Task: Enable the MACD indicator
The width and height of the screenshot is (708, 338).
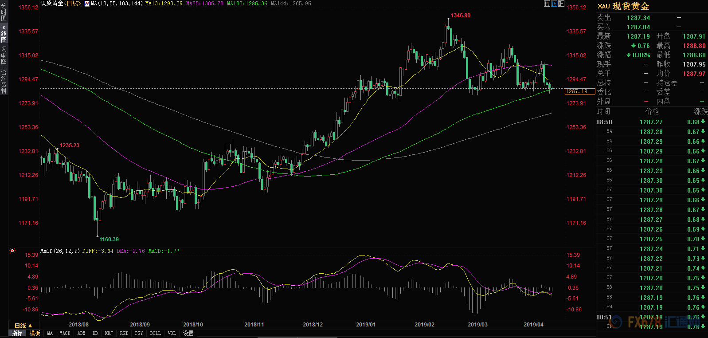Action: 65,333
